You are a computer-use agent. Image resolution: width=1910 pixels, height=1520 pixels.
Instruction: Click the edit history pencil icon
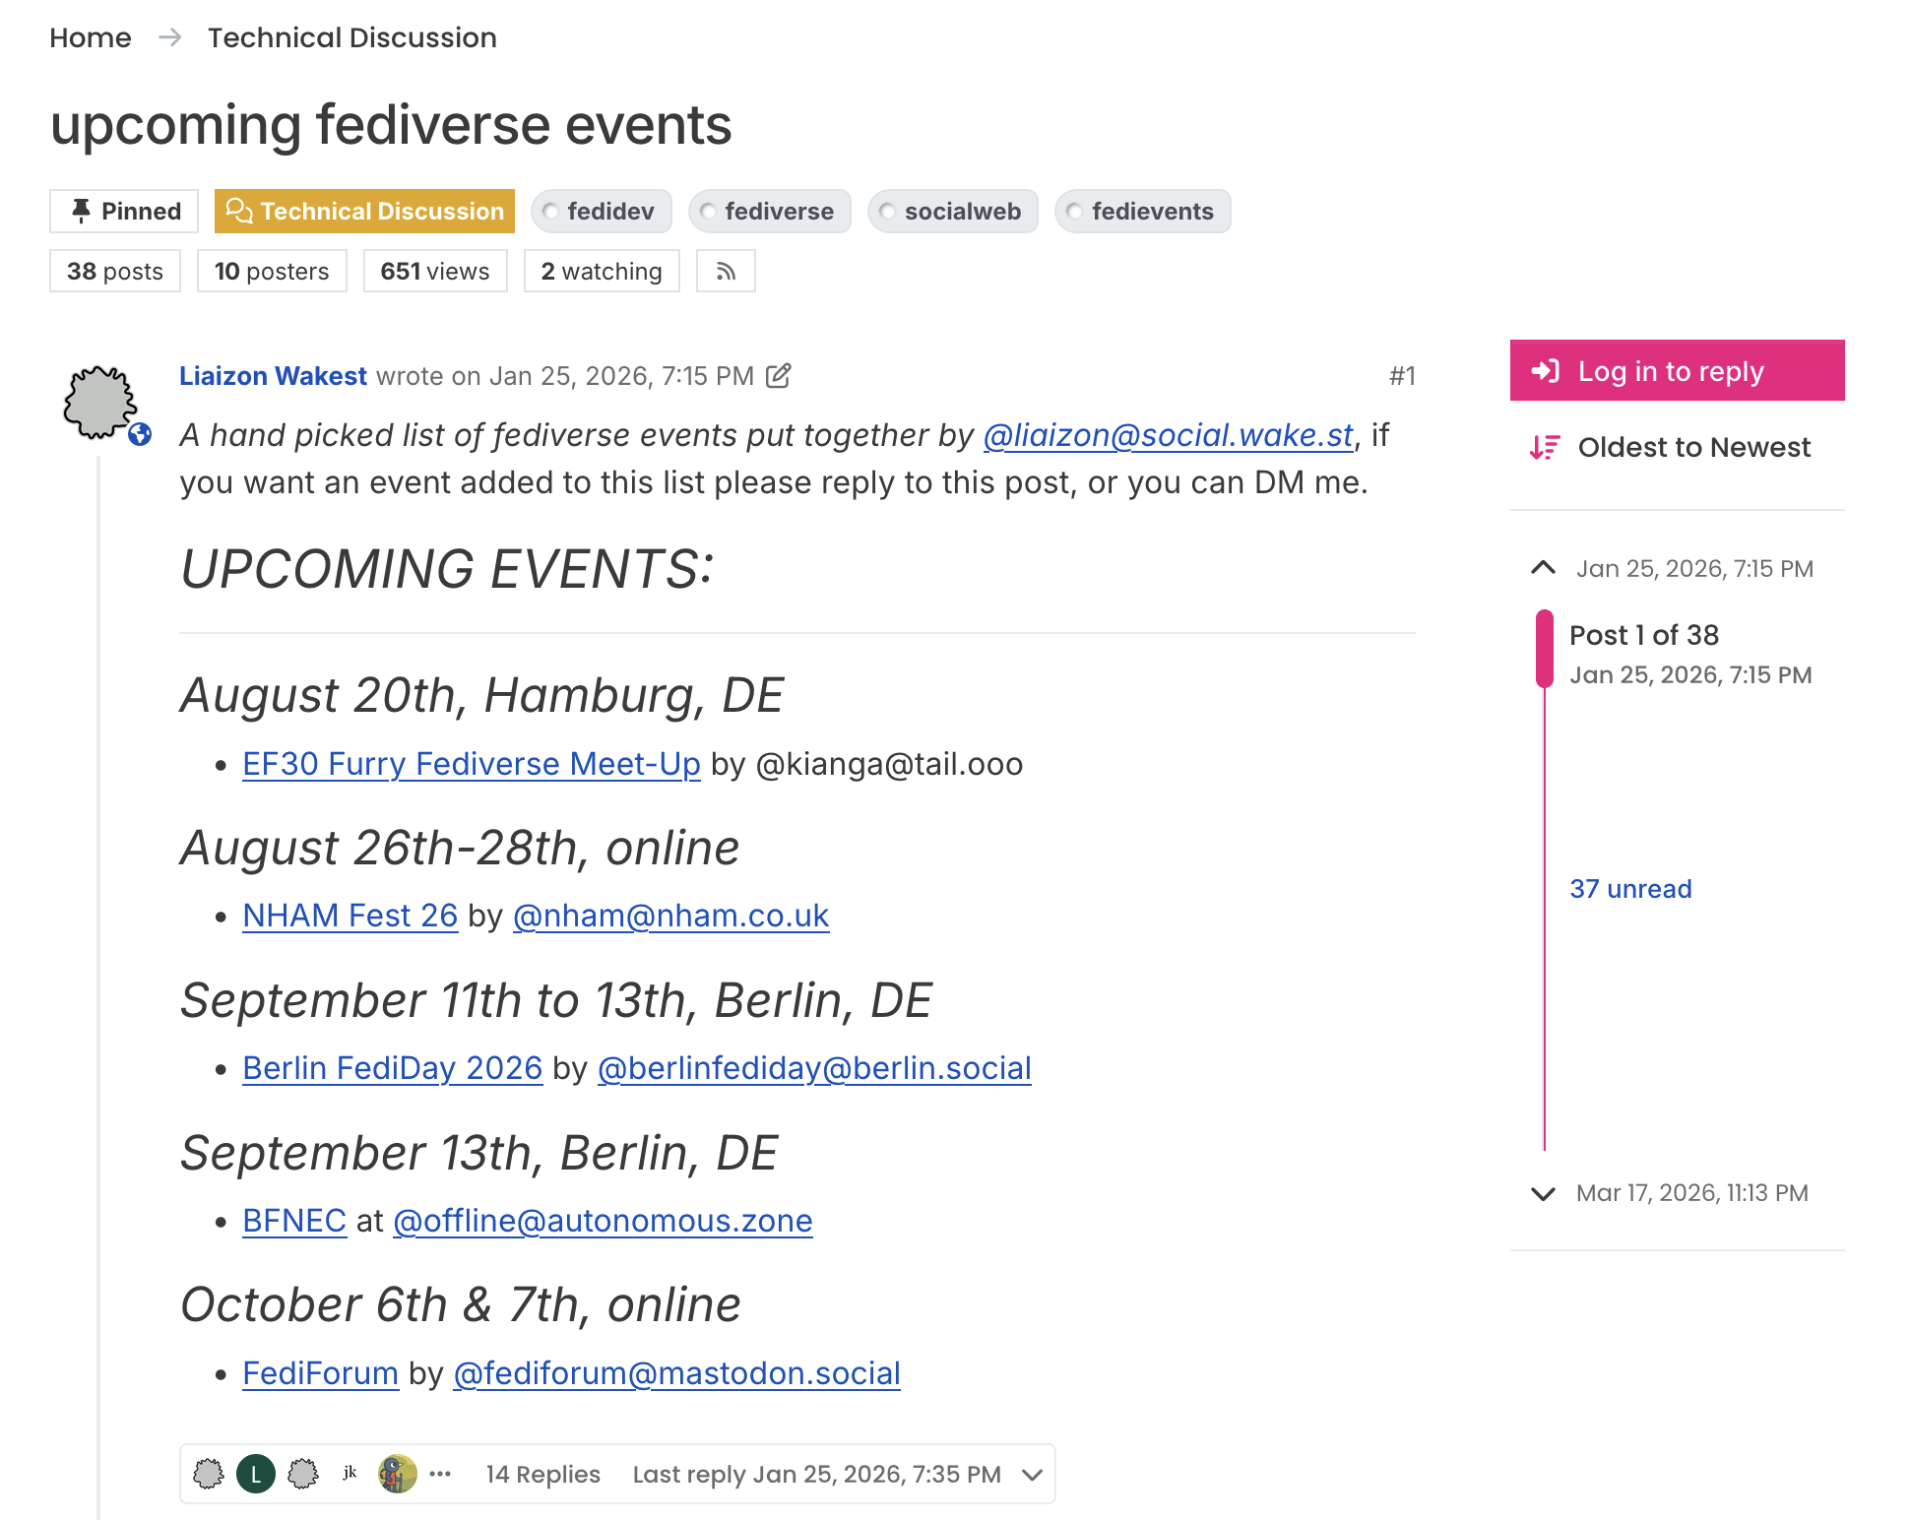pos(779,376)
